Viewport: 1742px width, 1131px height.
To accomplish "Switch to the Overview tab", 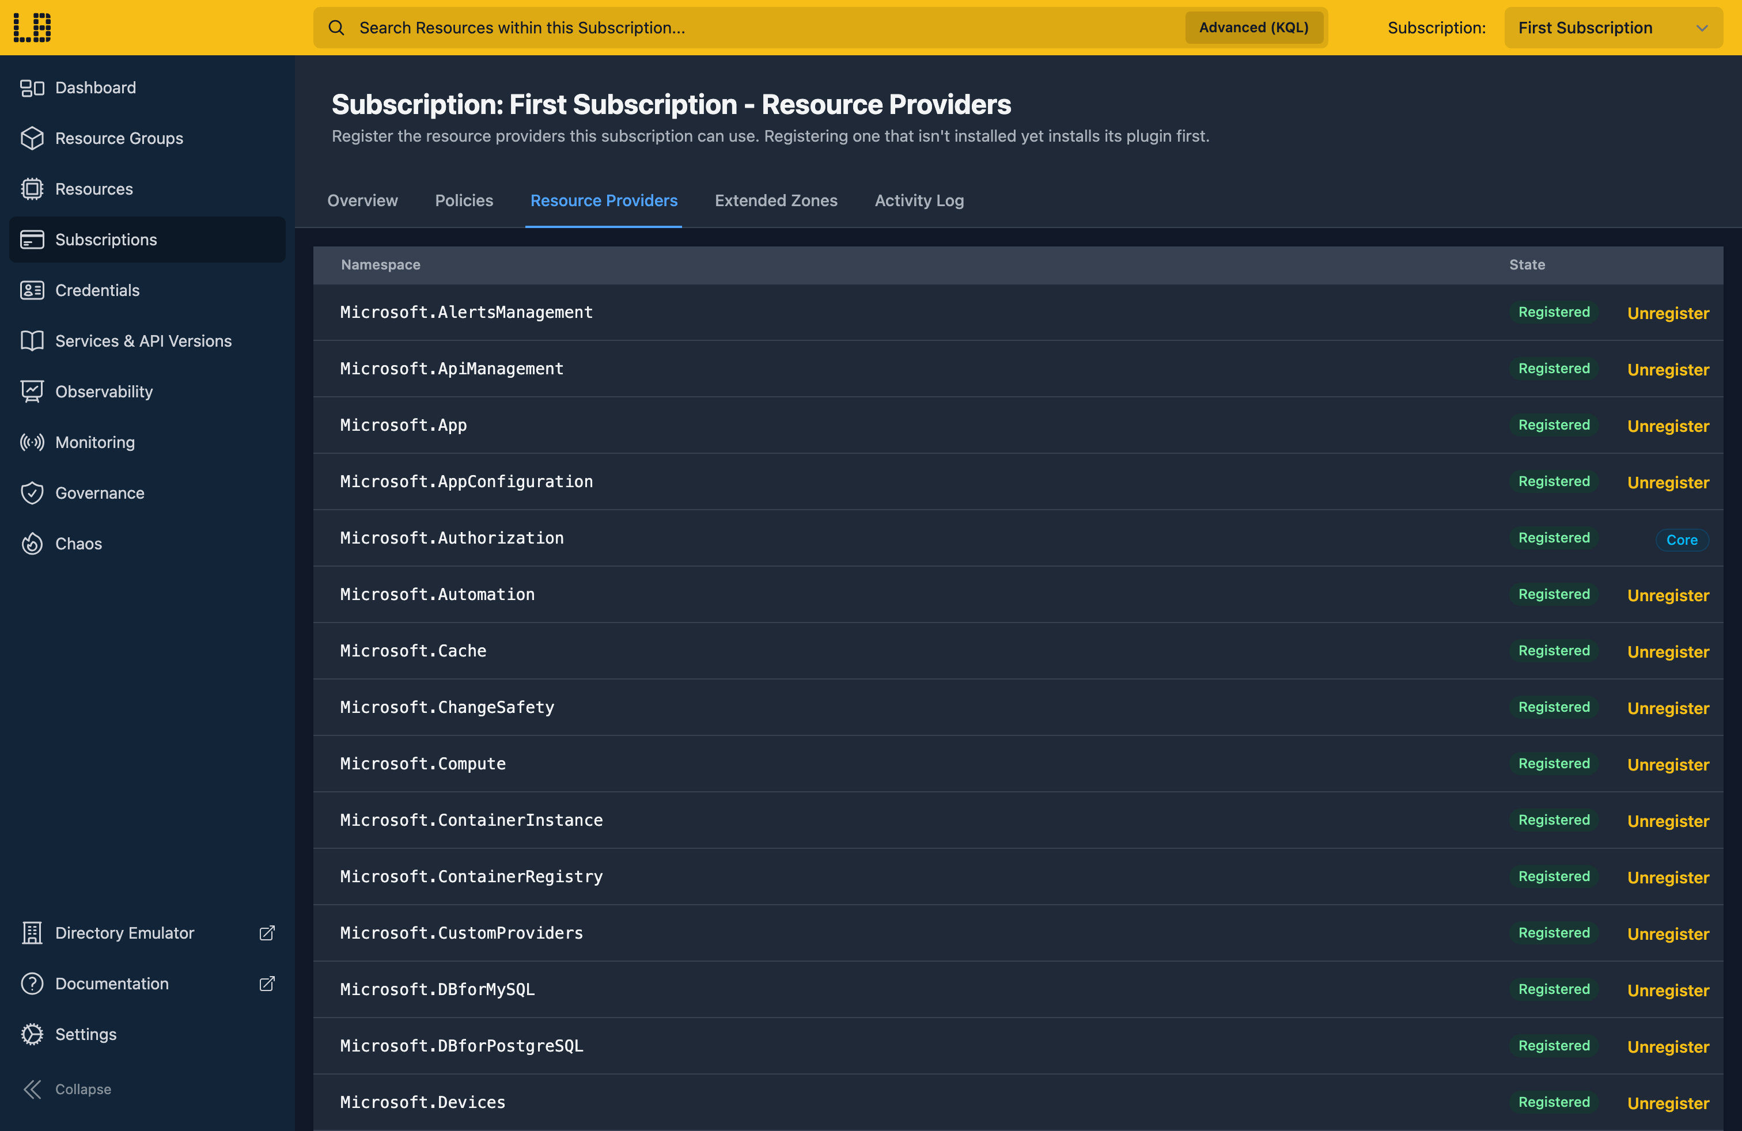I will tap(362, 200).
